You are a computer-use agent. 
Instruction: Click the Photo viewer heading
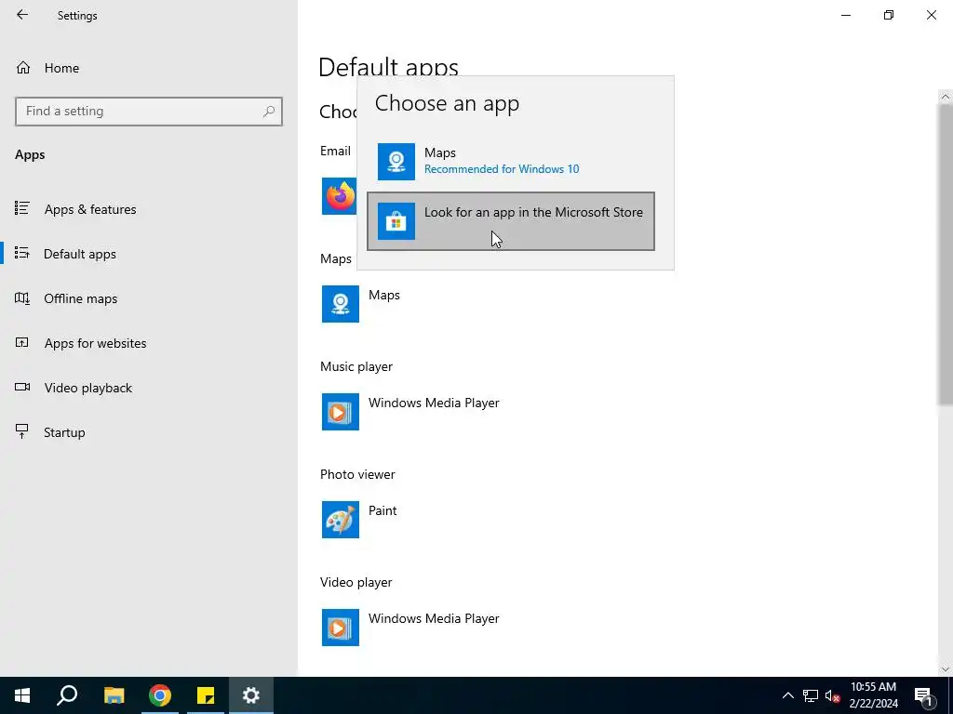pos(357,475)
